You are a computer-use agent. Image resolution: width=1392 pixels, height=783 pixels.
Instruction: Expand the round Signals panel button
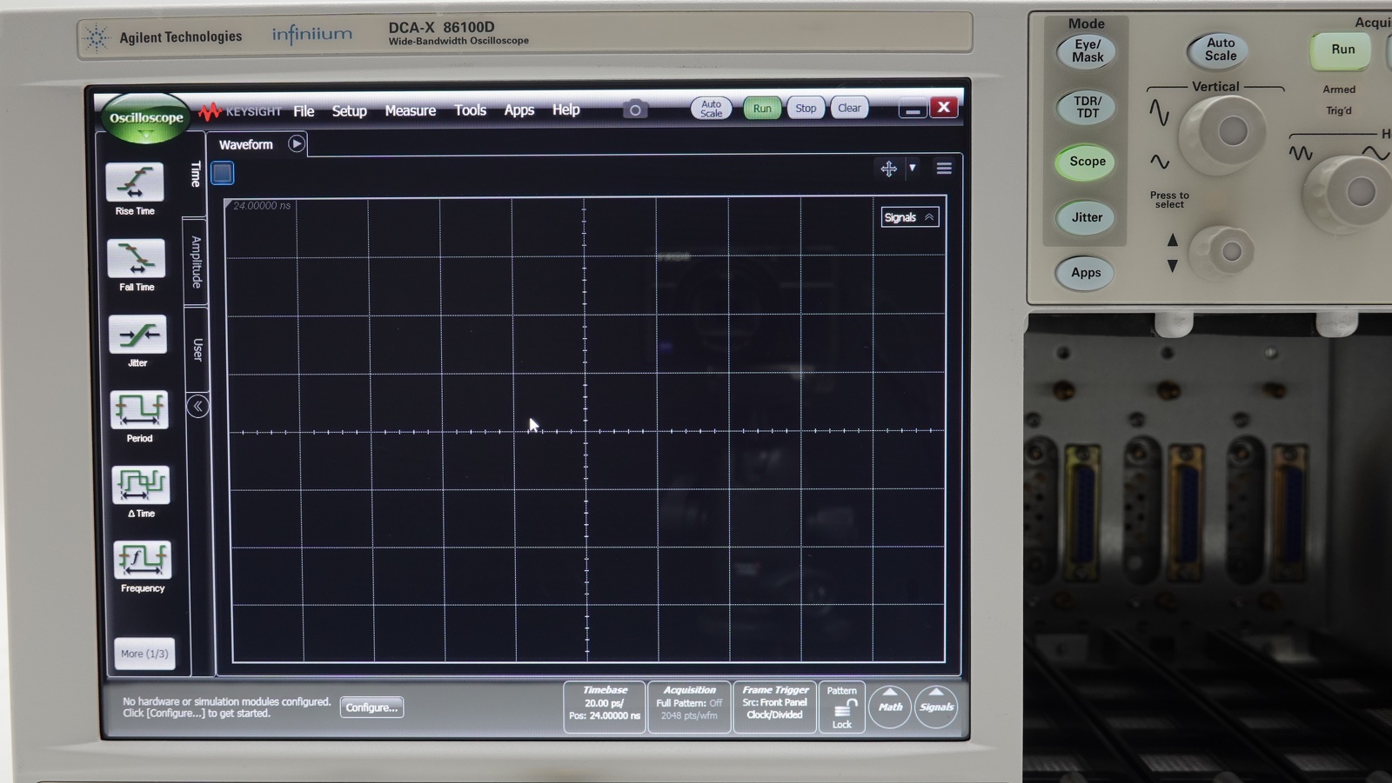(x=936, y=707)
